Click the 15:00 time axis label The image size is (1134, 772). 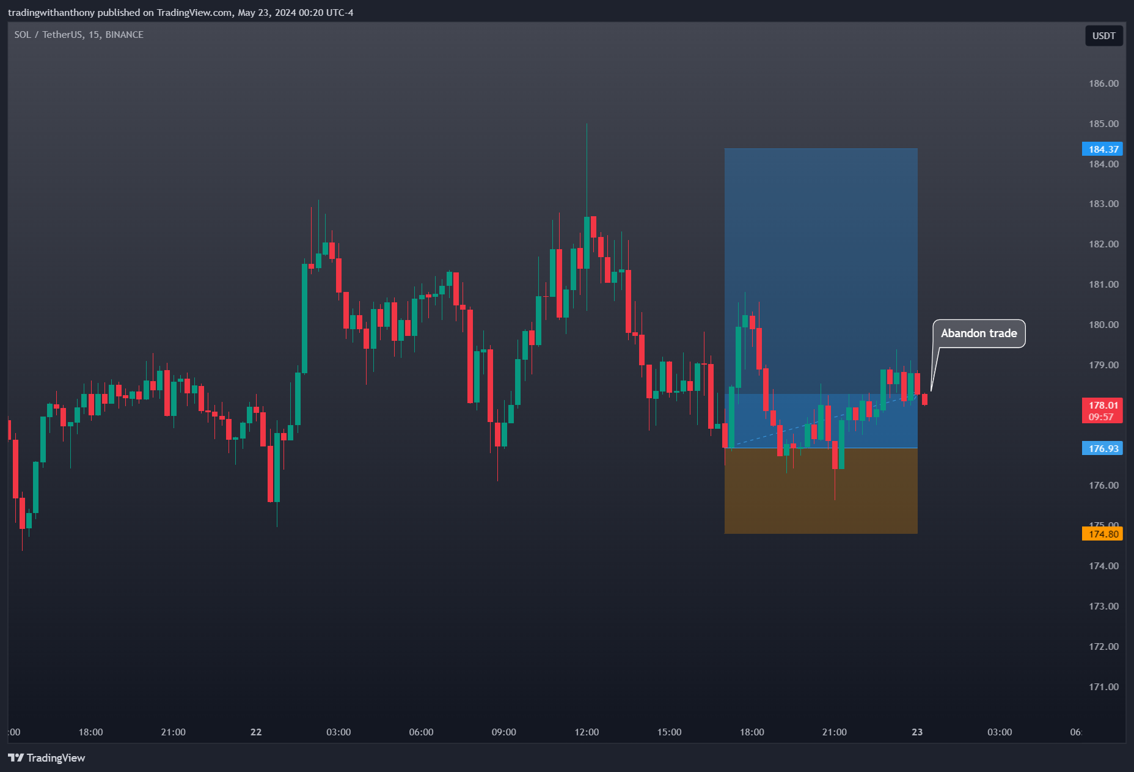point(669,732)
